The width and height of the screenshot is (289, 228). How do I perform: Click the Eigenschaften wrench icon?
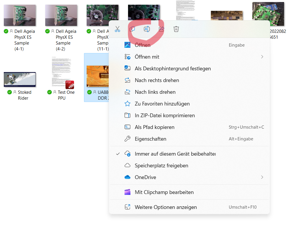[127, 139]
